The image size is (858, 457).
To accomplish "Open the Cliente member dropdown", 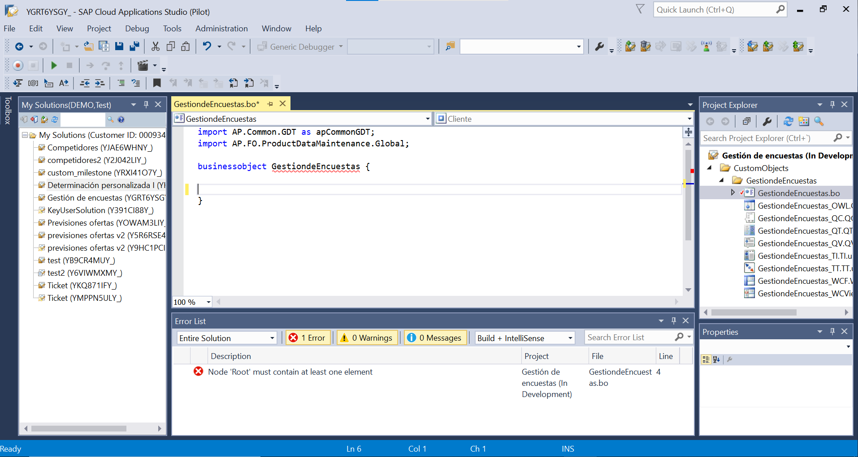I will coord(564,119).
